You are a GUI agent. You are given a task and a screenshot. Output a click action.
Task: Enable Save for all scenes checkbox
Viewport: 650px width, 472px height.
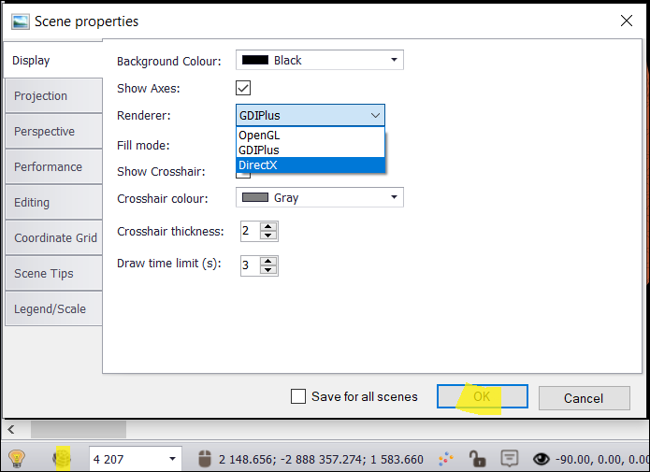tap(298, 396)
